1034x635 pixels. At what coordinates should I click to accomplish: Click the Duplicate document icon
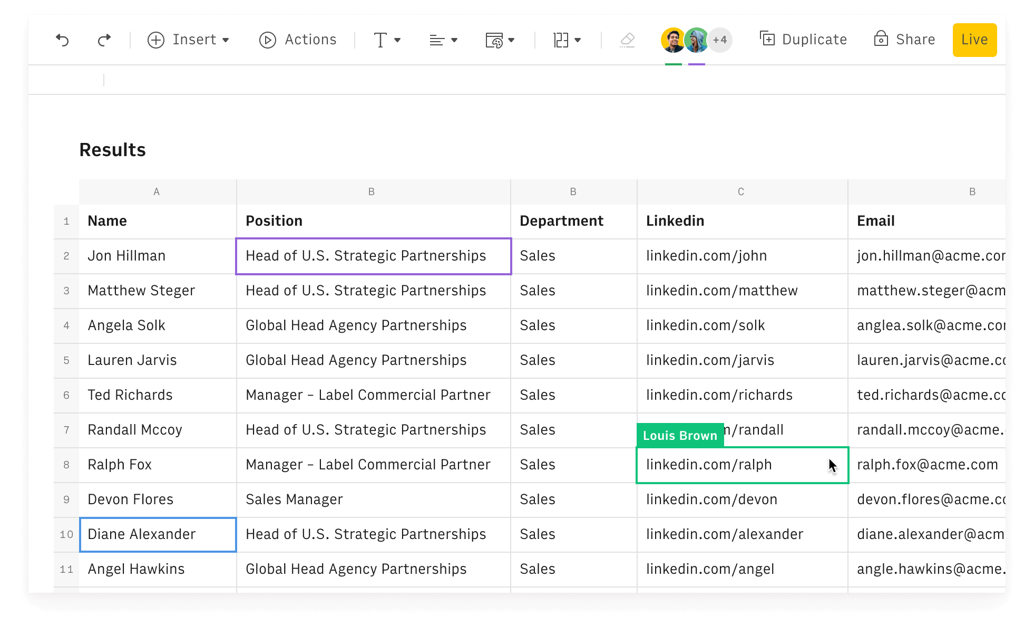coord(767,39)
